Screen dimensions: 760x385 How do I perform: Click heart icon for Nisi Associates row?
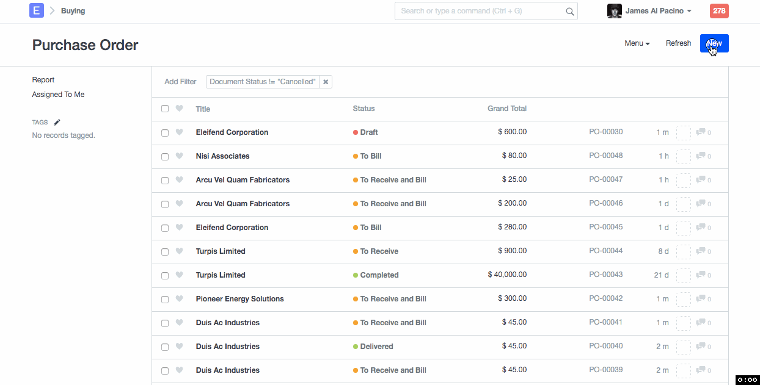point(179,156)
